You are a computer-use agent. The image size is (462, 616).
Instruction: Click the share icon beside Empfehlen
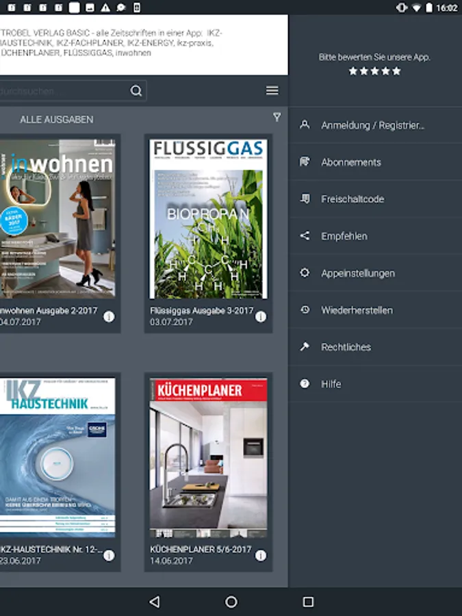coord(305,235)
